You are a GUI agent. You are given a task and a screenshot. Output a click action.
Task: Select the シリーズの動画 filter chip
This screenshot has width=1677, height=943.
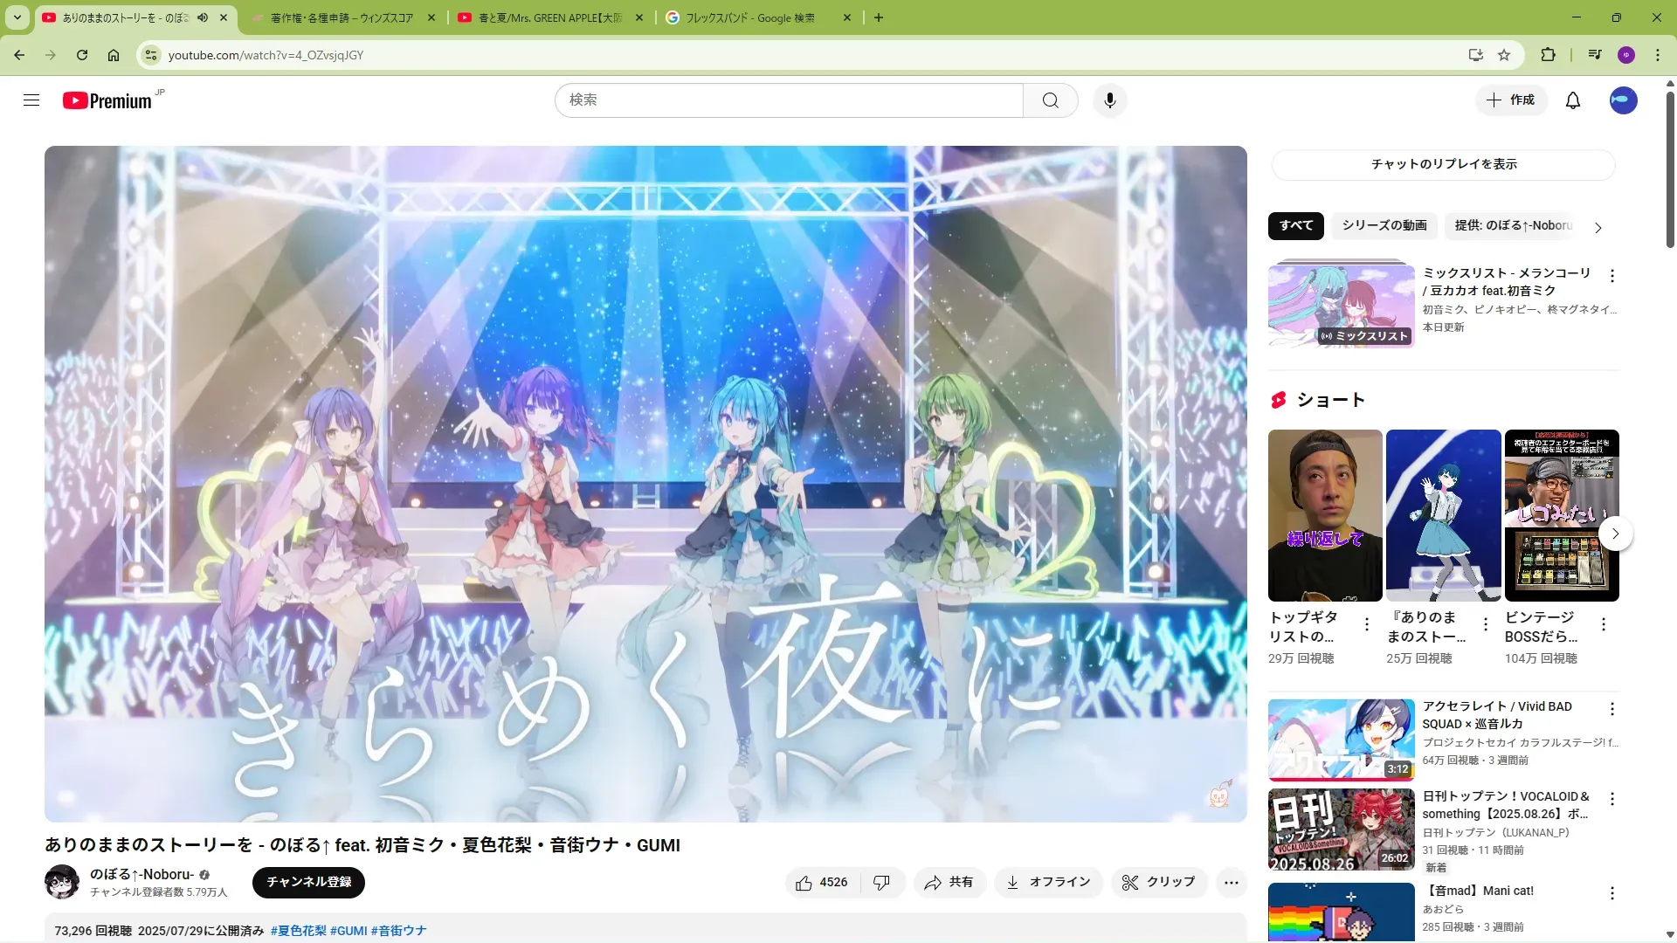(1384, 225)
